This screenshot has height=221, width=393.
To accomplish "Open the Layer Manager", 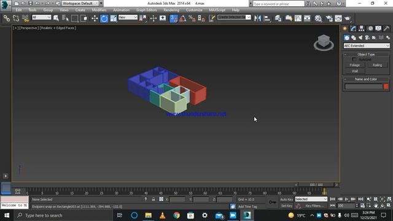I will coord(278,18).
